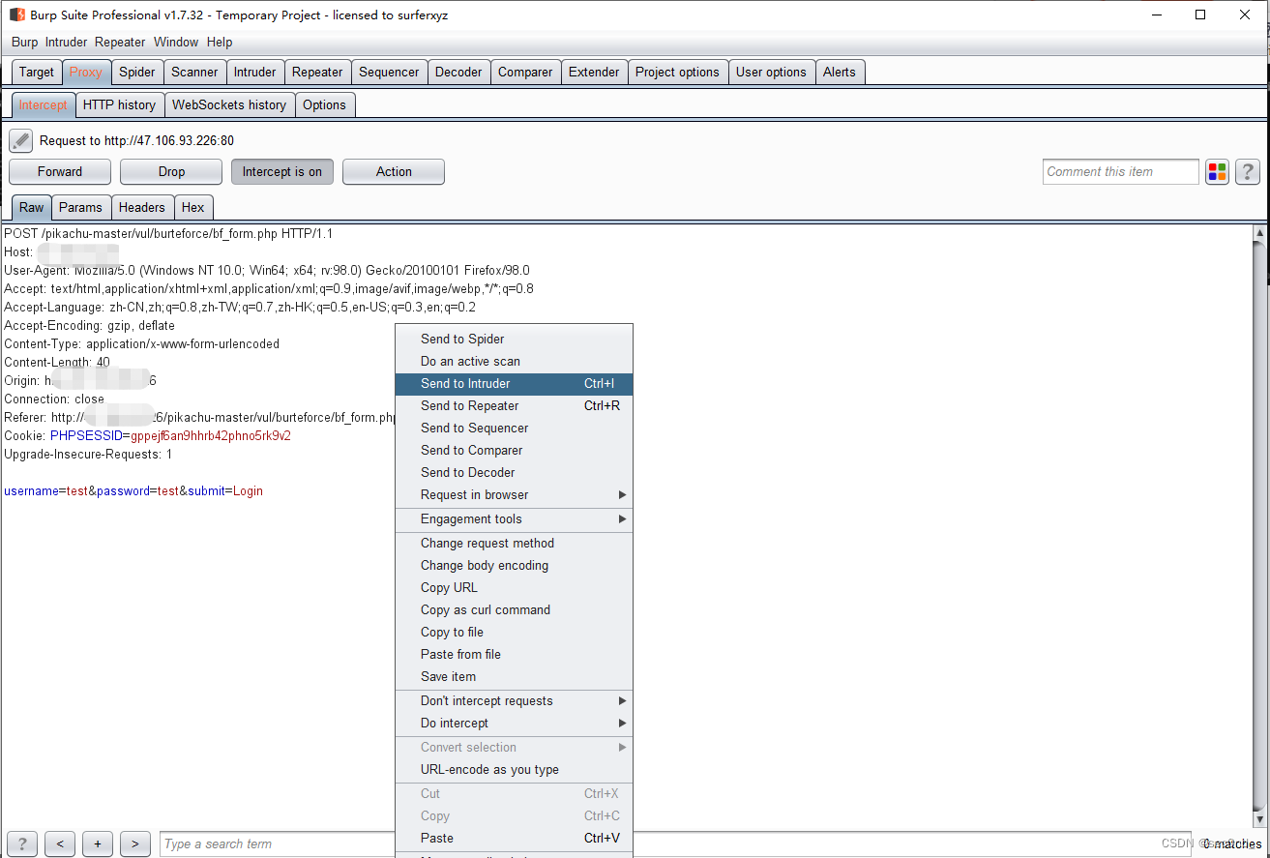Toggle URL-encode as you type
The width and height of the screenshot is (1270, 858).
tap(514, 769)
